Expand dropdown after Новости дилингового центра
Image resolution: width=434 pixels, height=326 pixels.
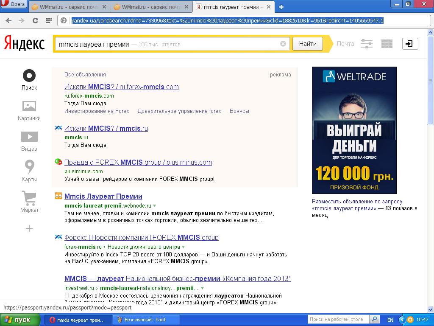[183, 247]
